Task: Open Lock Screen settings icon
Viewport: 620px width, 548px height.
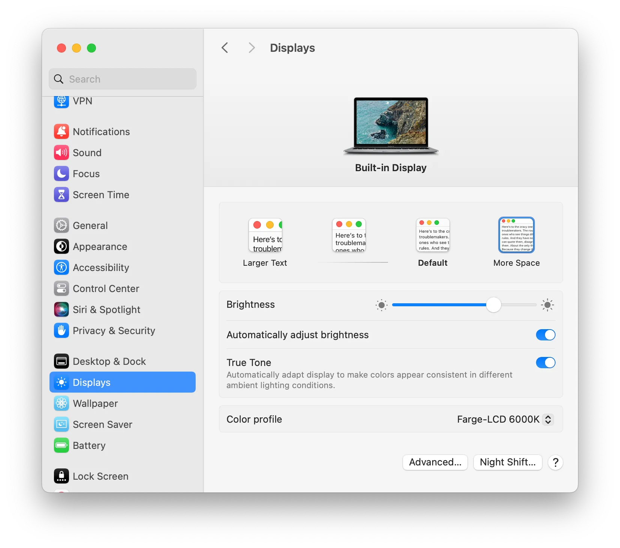Action: click(x=61, y=476)
